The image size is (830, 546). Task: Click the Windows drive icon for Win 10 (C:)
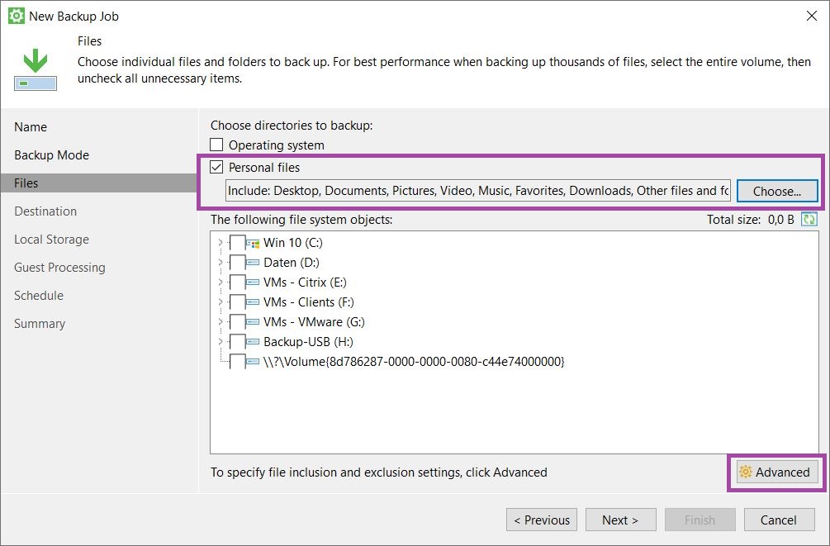pos(255,243)
